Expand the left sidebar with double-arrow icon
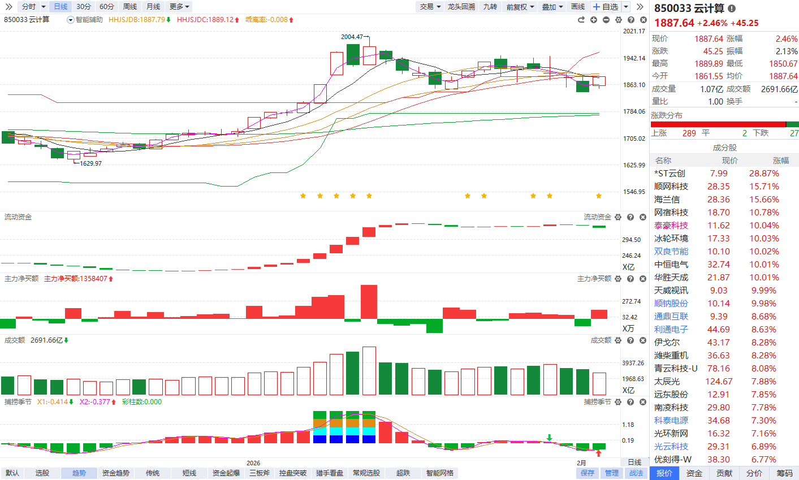This screenshot has width=799, height=480. 8,7
